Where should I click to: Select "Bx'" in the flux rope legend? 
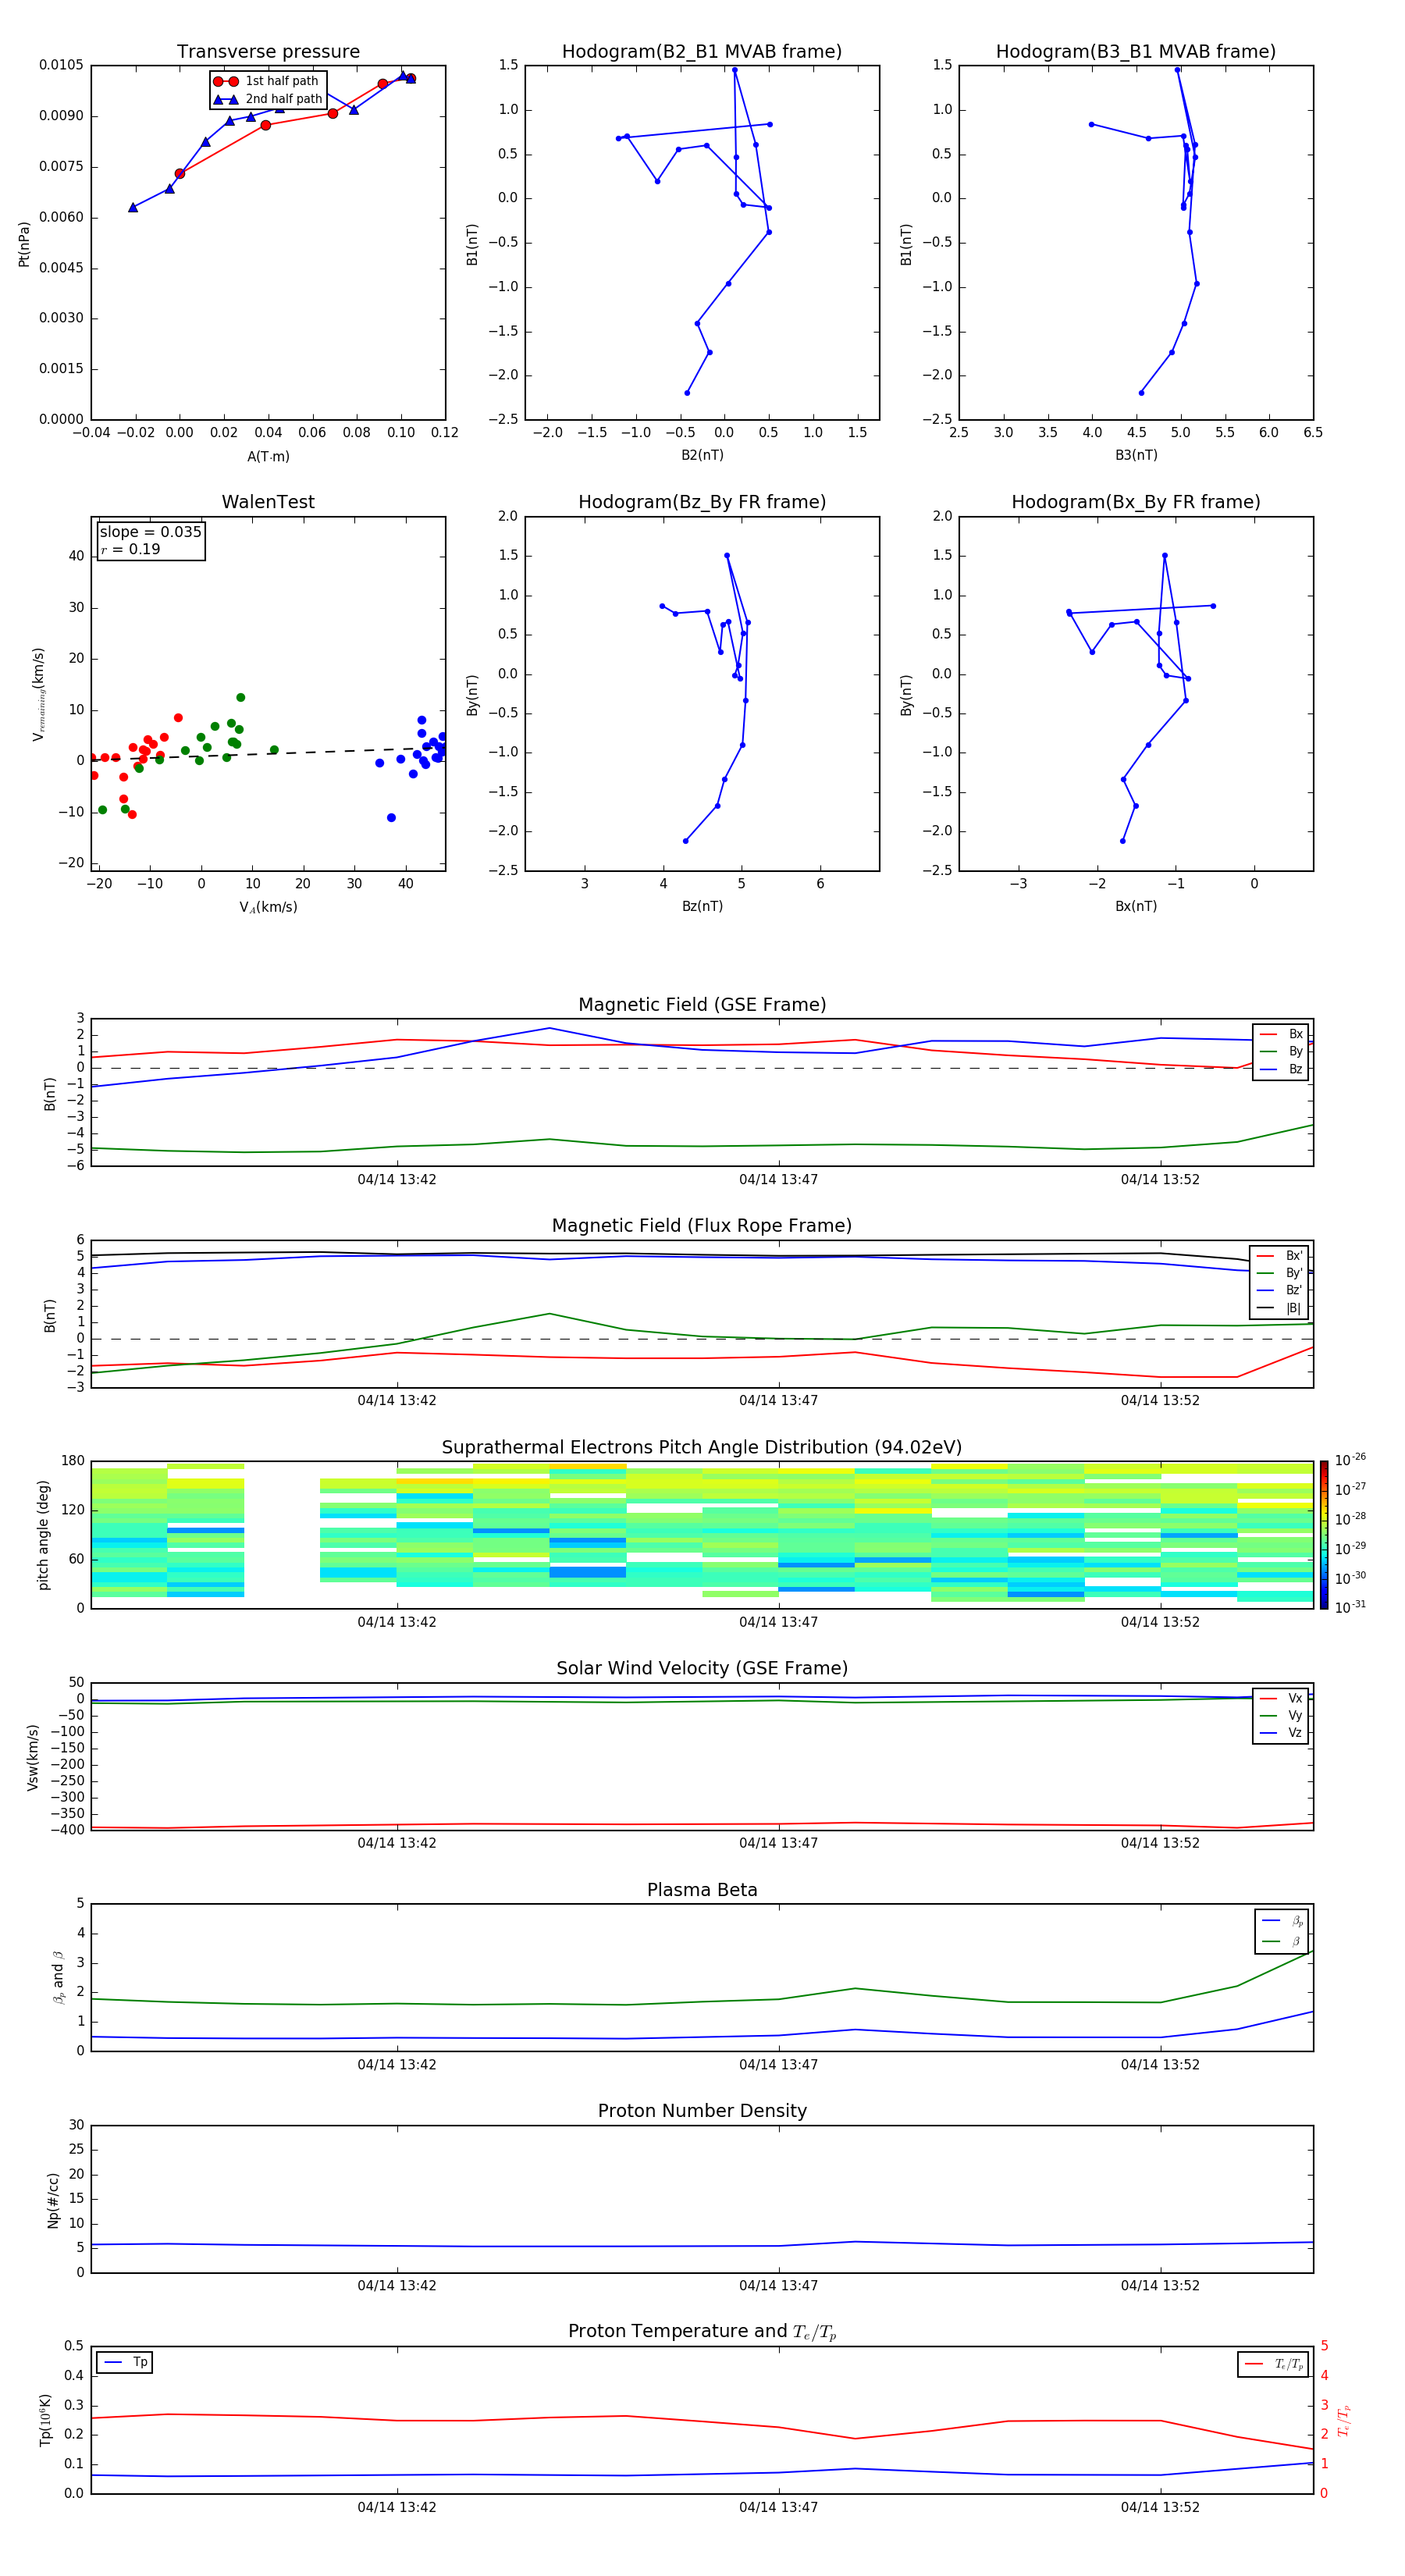1280,1256
